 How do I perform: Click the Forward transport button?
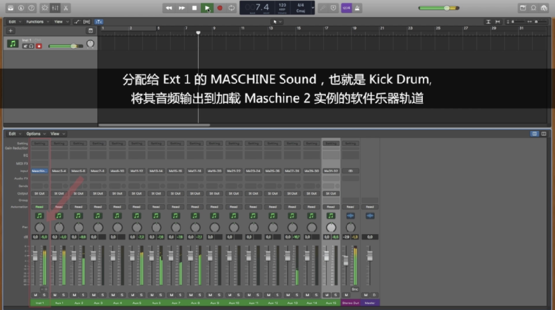coord(181,8)
